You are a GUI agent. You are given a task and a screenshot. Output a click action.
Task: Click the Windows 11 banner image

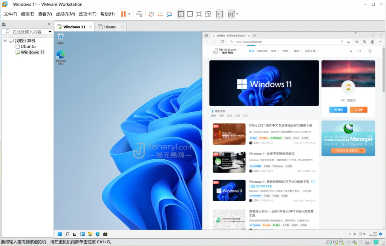pyautogui.click(x=264, y=83)
